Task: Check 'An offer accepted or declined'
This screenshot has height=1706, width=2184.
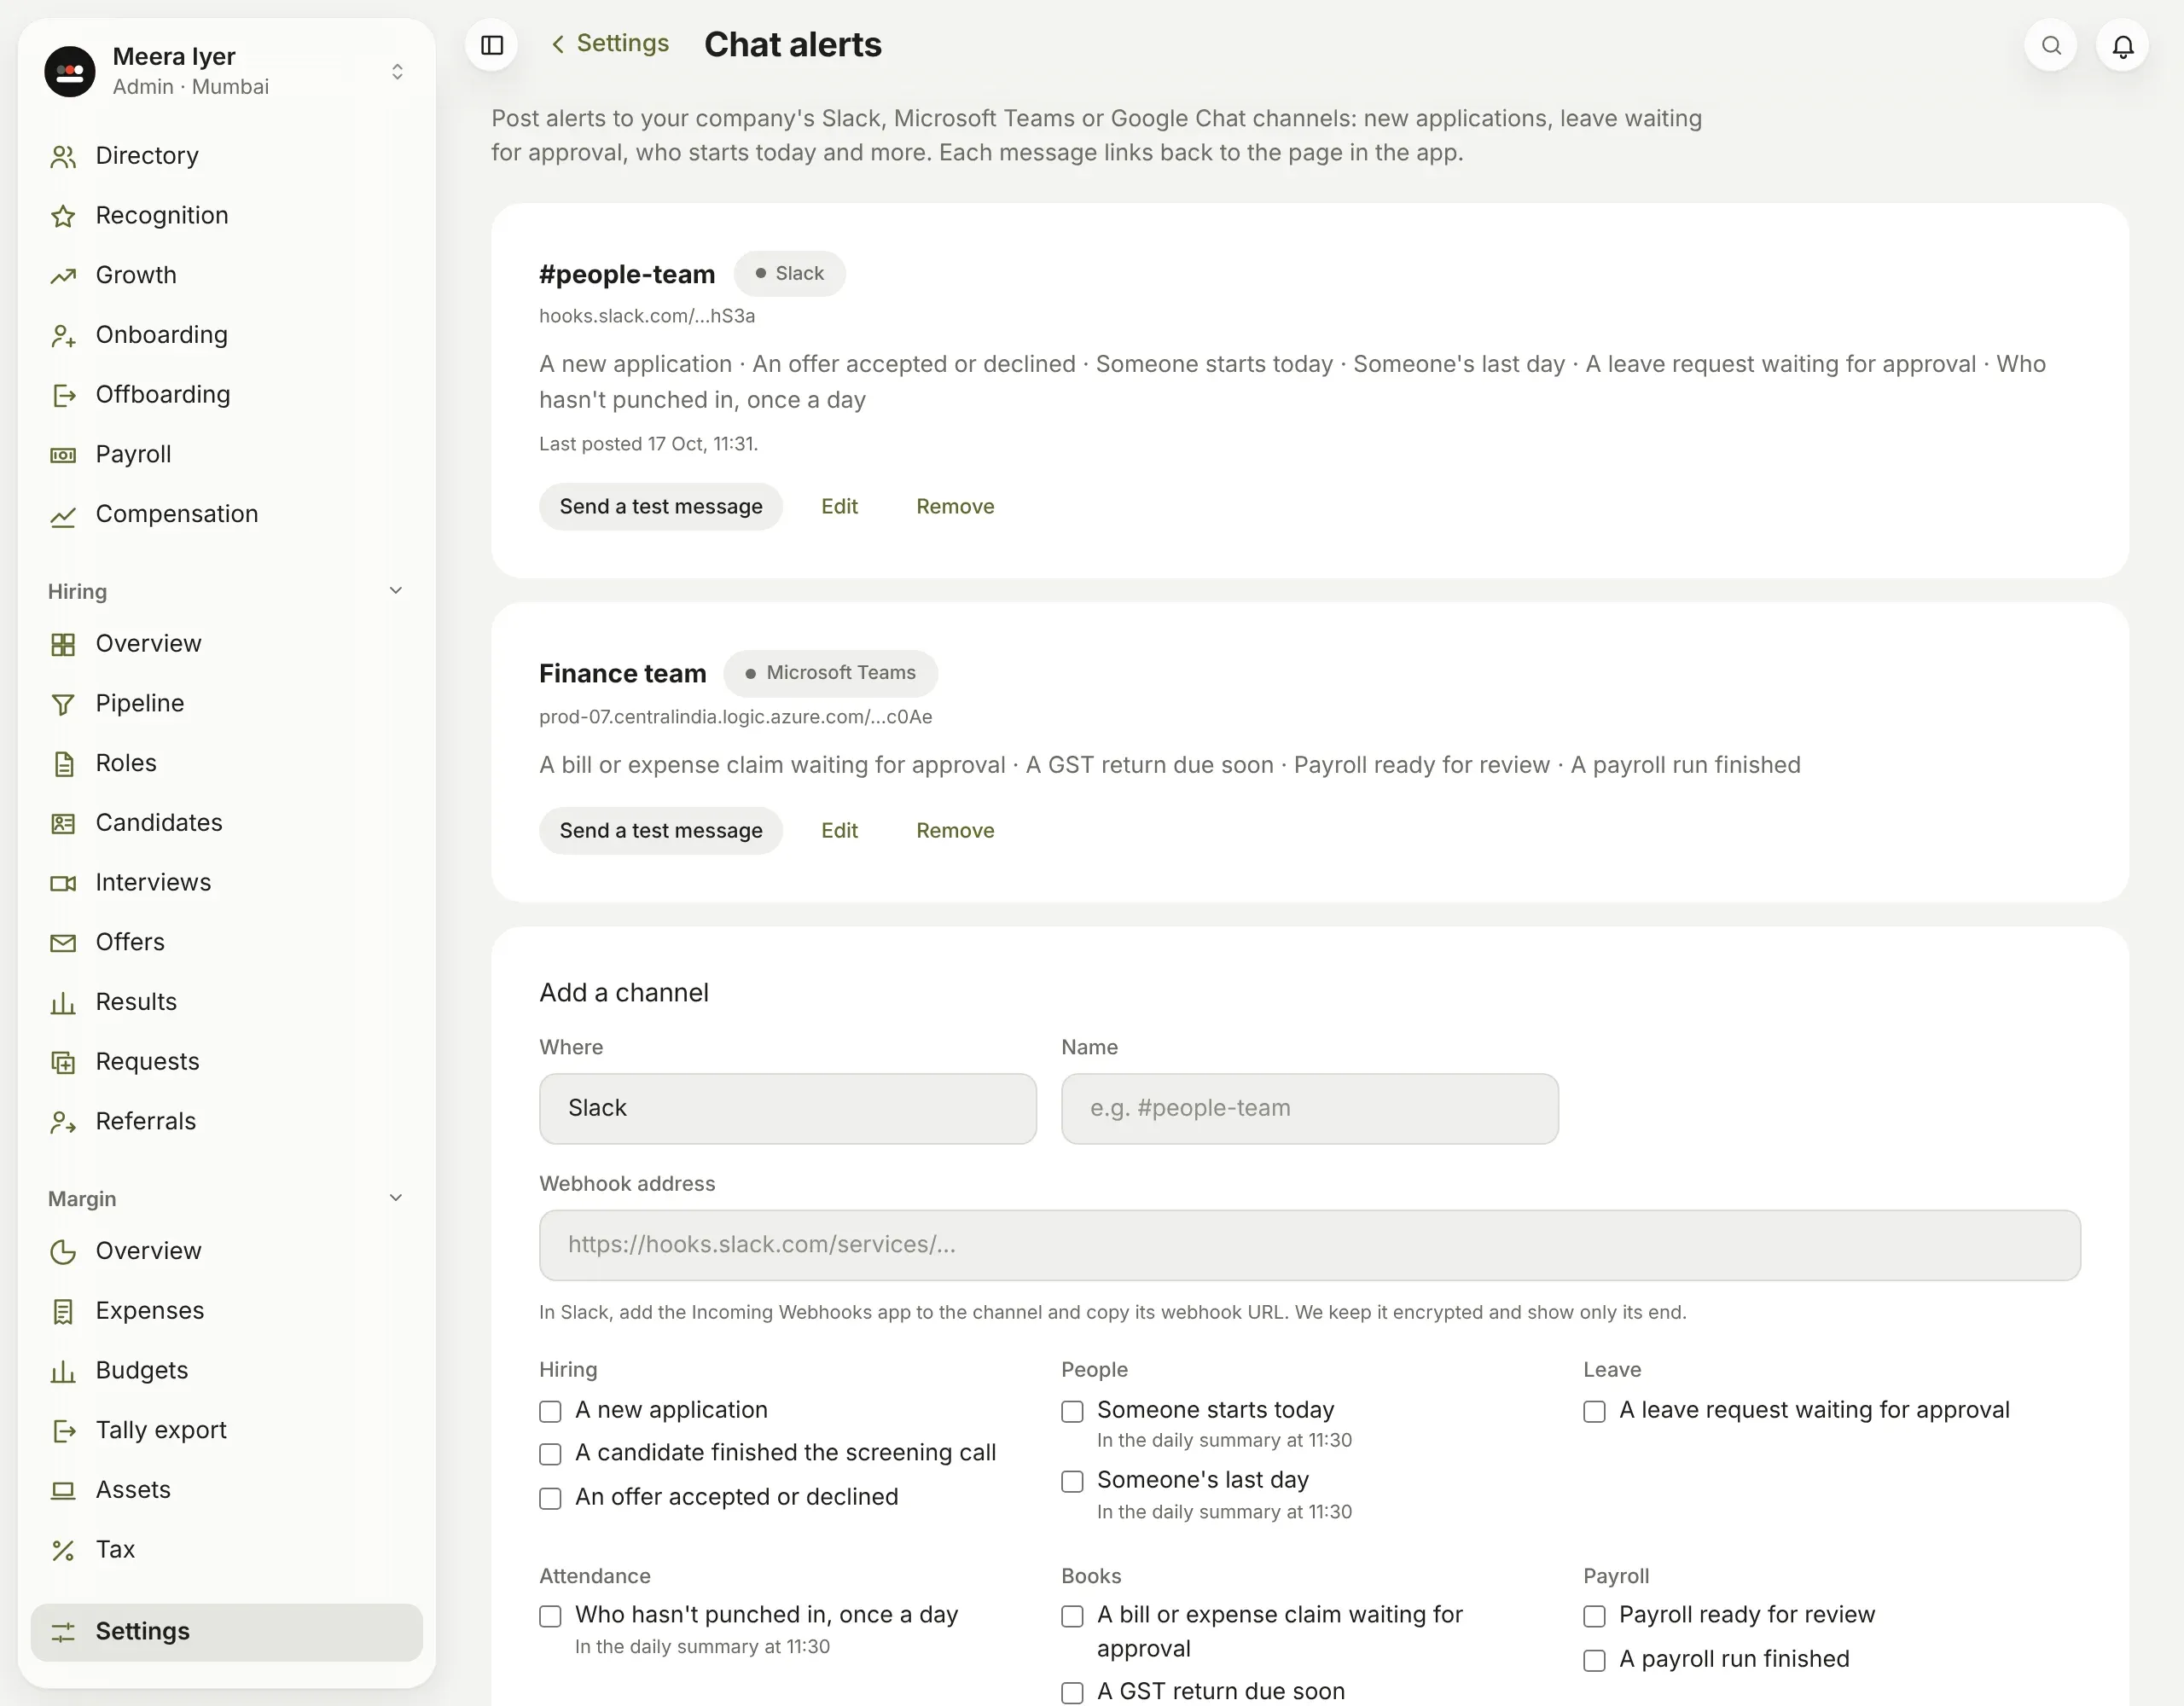Action: 550,1498
